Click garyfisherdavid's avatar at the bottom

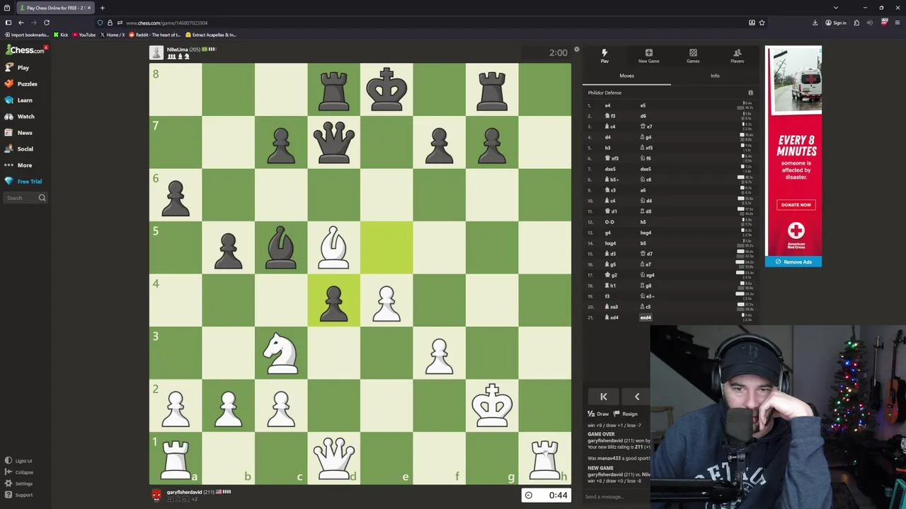pos(156,495)
